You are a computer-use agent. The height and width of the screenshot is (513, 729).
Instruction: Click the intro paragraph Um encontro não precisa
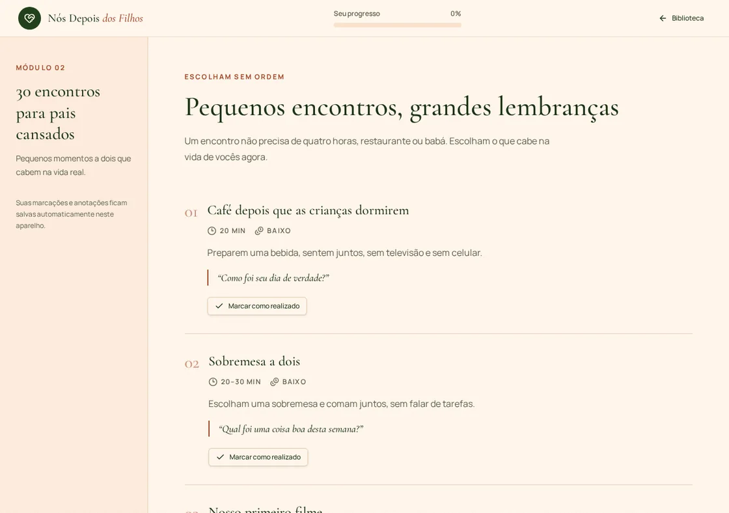pyautogui.click(x=367, y=149)
